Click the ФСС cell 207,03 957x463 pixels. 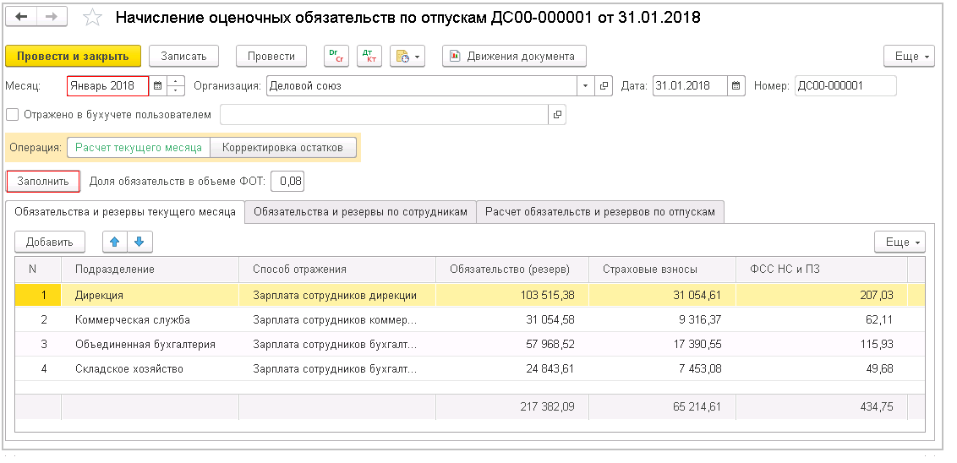822,295
